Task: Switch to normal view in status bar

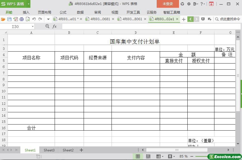Action: [137, 156]
